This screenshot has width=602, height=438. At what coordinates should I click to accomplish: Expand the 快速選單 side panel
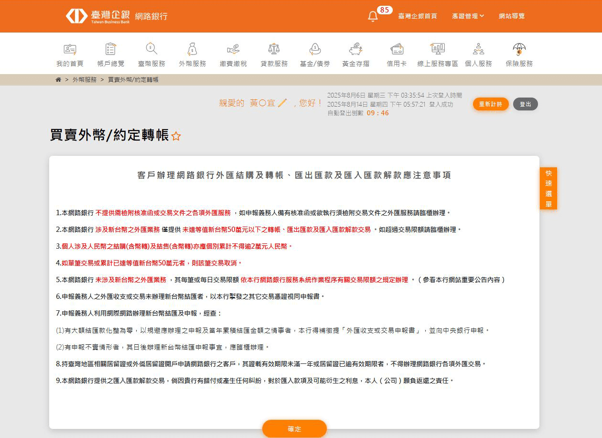point(548,188)
